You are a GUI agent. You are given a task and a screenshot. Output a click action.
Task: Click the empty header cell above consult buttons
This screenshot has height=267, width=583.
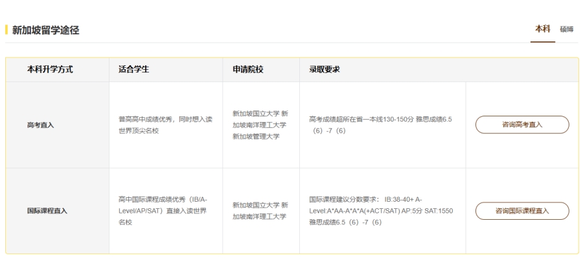(x=521, y=70)
